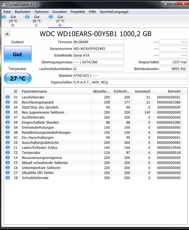Open the Datei menu
The width and height of the screenshot is (189, 230).
point(7,12)
